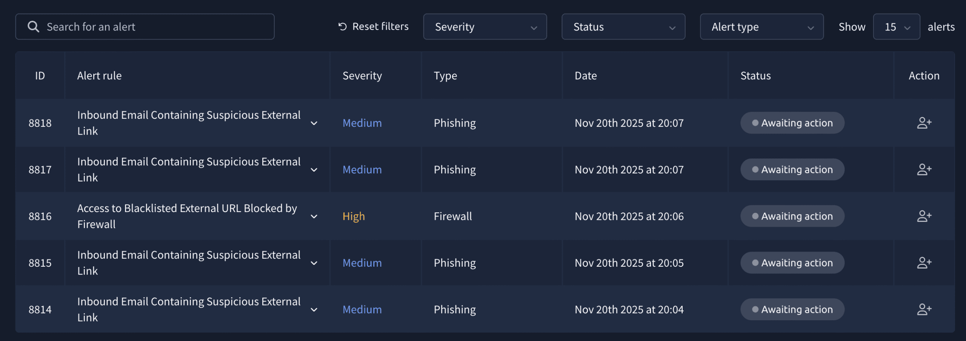The width and height of the screenshot is (966, 341).
Task: Expand details of alert 8818
Action: [x=314, y=123]
